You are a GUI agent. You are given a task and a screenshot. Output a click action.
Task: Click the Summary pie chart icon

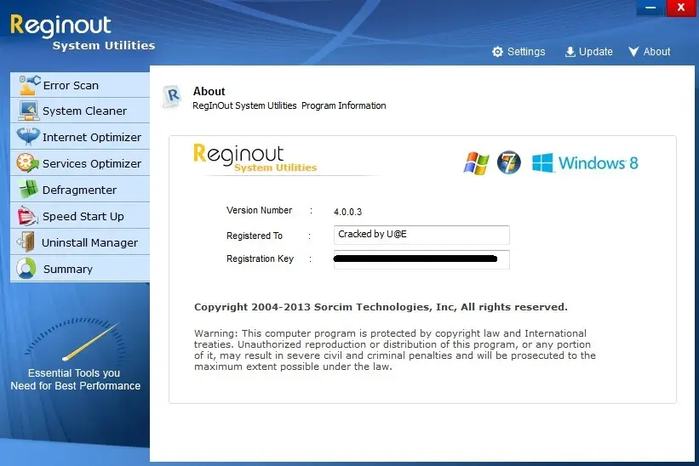click(26, 269)
